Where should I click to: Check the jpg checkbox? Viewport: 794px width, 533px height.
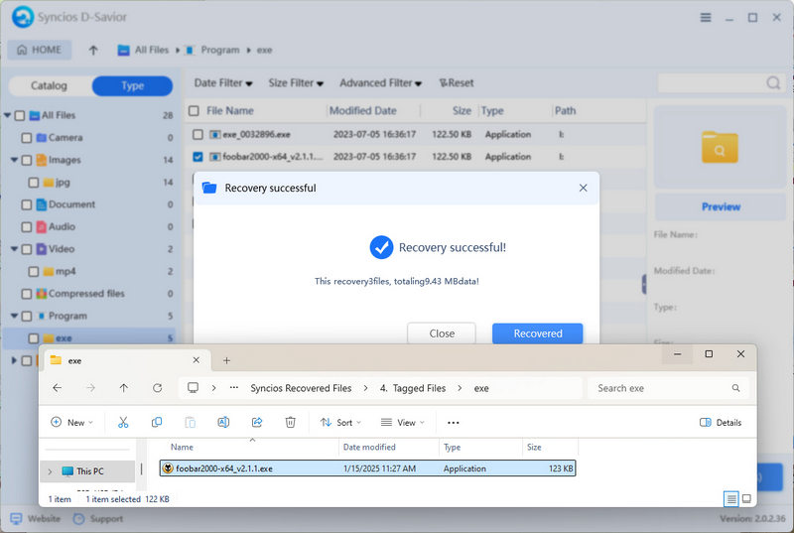point(34,183)
